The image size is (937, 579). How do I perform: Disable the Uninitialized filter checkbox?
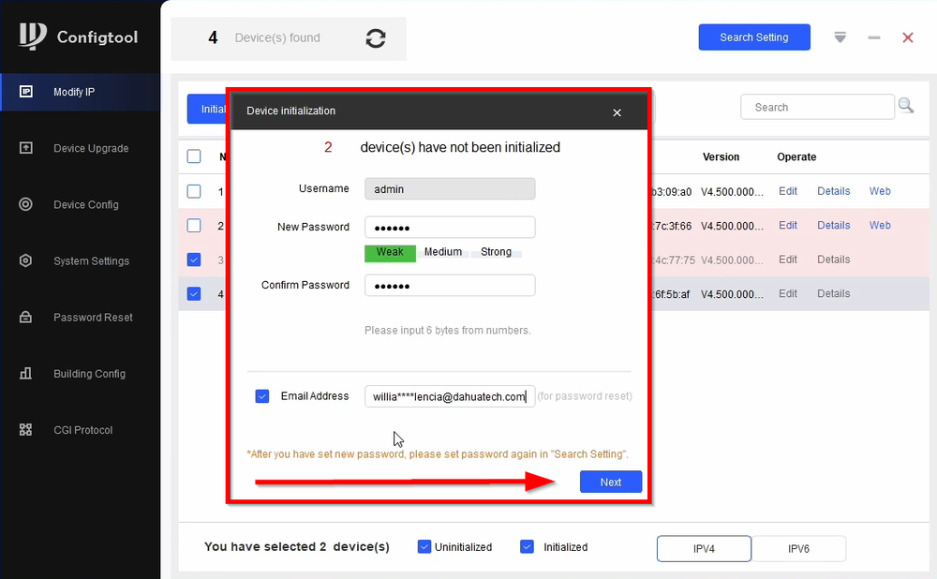tap(424, 546)
